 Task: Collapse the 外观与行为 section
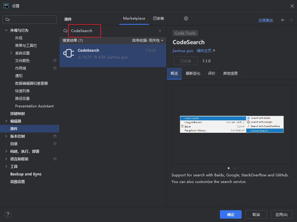pyautogui.click(x=6, y=30)
